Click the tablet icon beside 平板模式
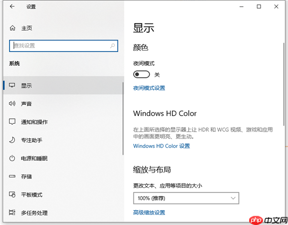288x225 pixels. pos(12,194)
